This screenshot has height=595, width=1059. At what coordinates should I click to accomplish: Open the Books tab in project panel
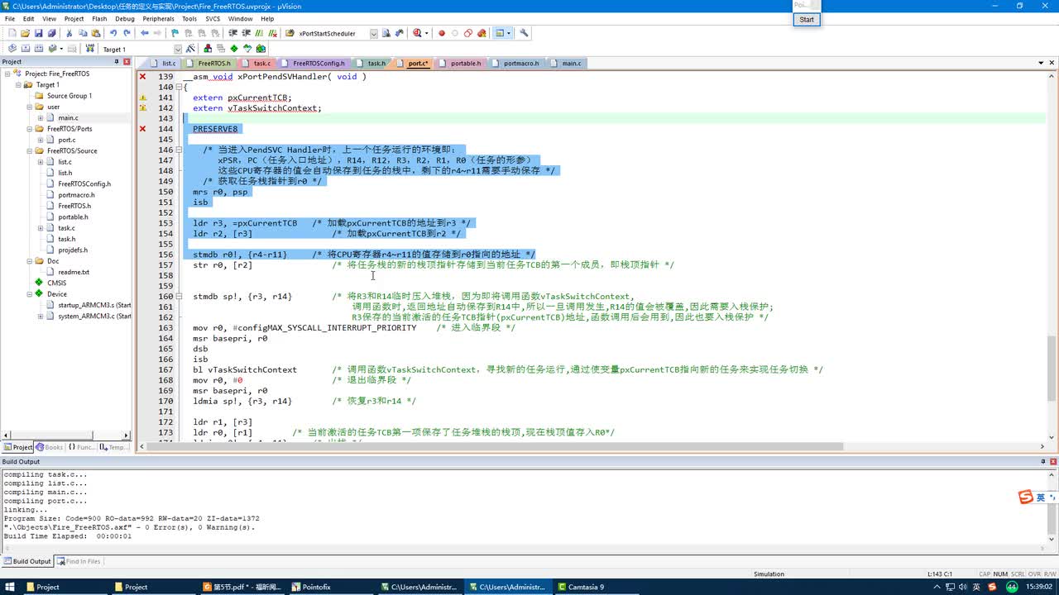click(50, 447)
